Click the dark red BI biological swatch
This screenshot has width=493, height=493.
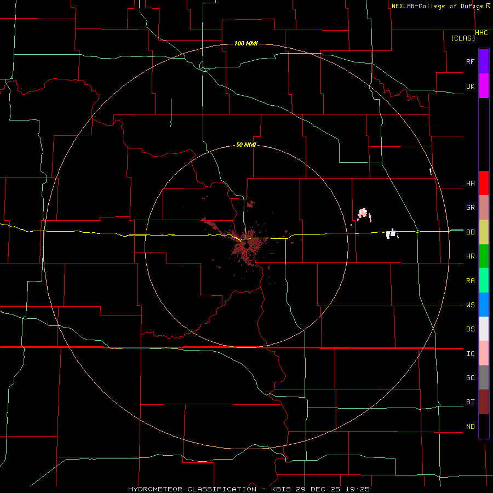pos(484,402)
